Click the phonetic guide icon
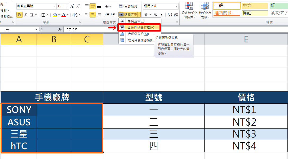This screenshot has height=159, width=288. click(x=75, y=15)
